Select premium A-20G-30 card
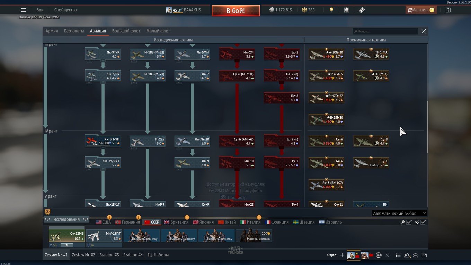The width and height of the screenshot is (471, 265). [326, 54]
